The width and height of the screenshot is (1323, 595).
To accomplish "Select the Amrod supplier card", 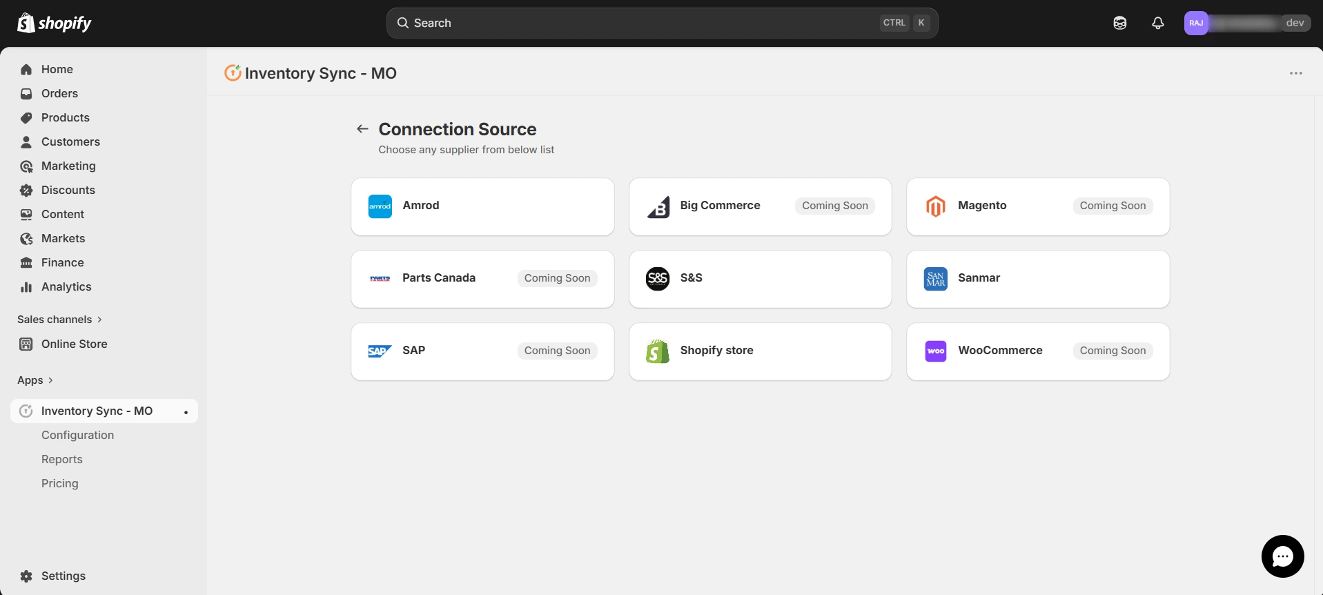I will (482, 206).
